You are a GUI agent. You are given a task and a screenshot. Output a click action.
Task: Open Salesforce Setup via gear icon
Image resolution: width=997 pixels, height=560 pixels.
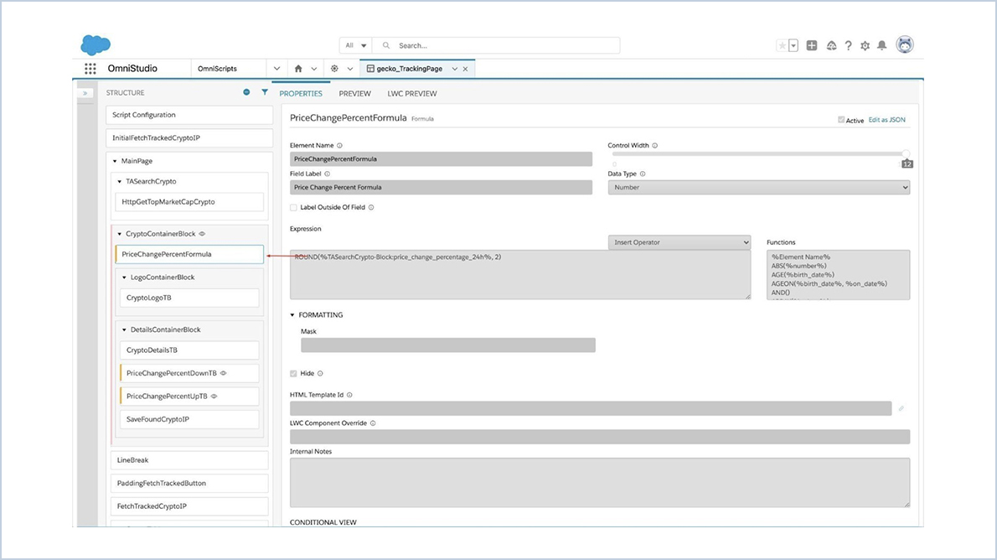pyautogui.click(x=865, y=46)
